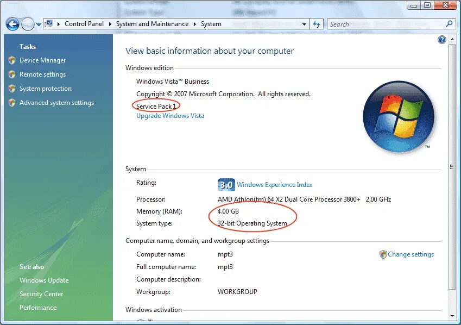Open the address bar history dropdown
The width and height of the screenshot is (461, 325).
(304, 24)
